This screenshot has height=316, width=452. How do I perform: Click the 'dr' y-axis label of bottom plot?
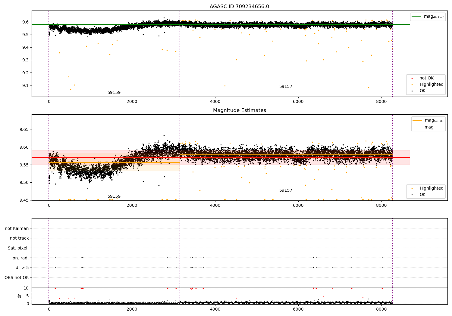coord(20,296)
